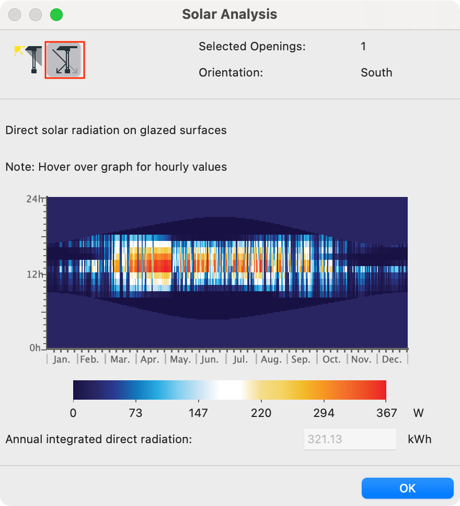
Task: Click the "Sep." month axis label
Action: click(301, 359)
